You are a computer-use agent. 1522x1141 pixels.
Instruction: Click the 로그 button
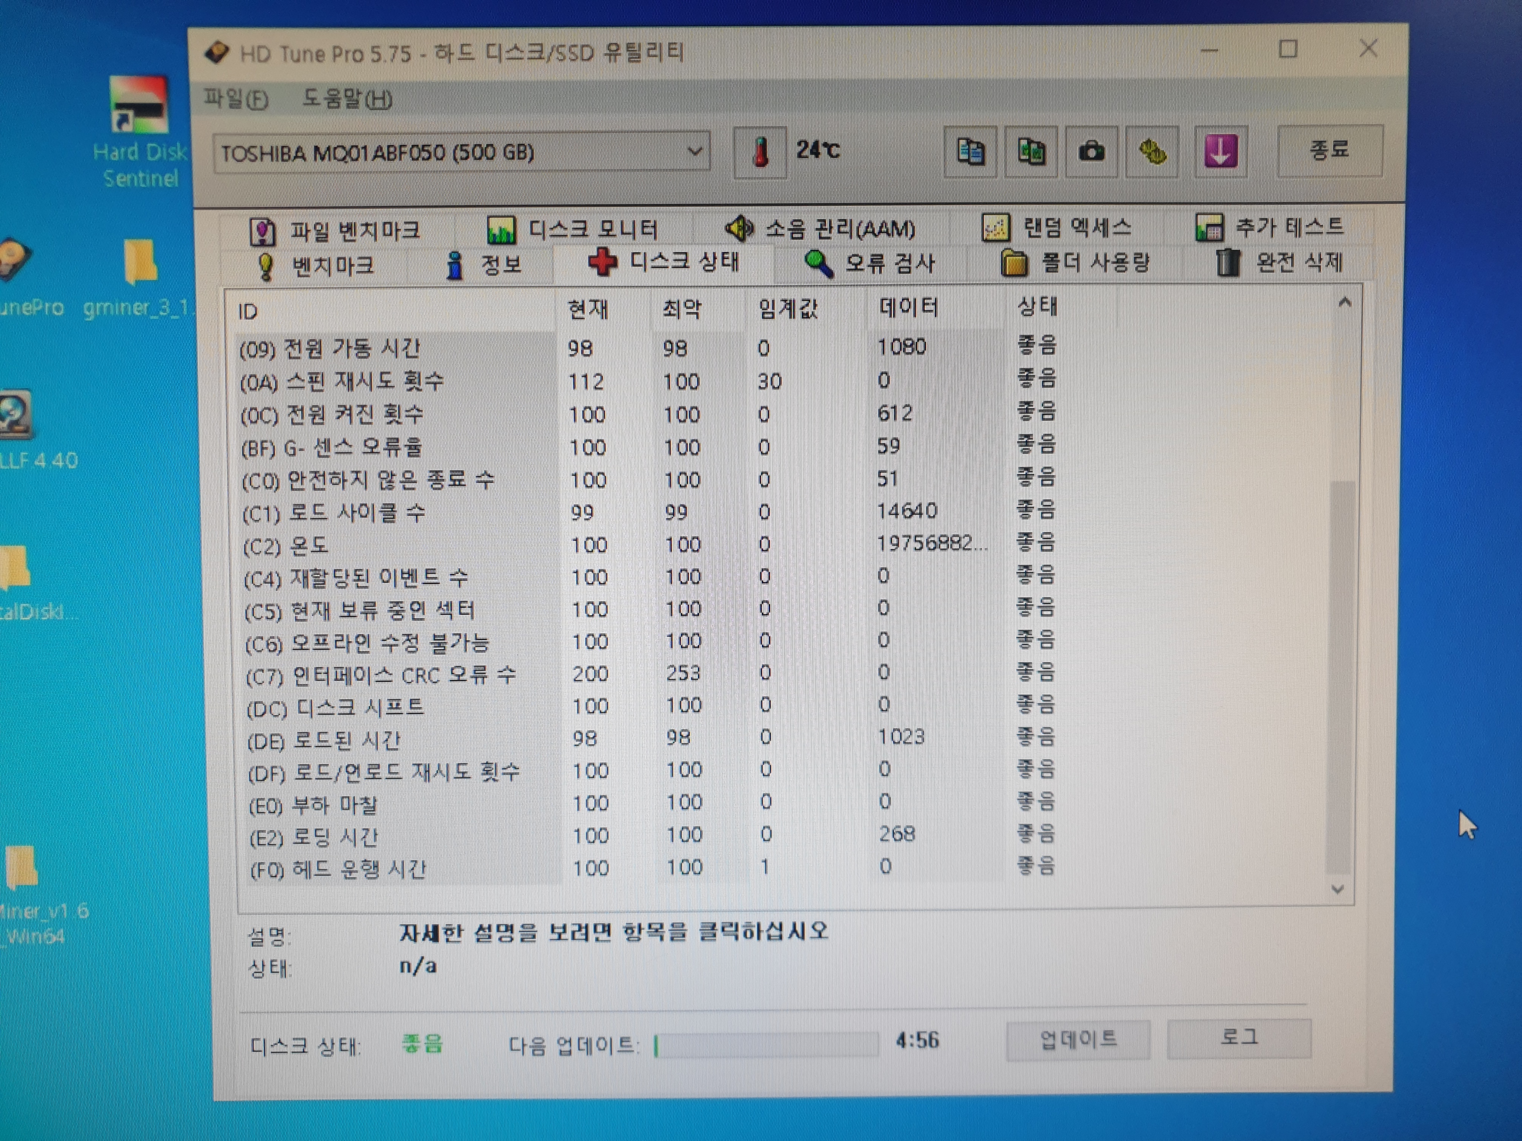[x=1239, y=1038]
